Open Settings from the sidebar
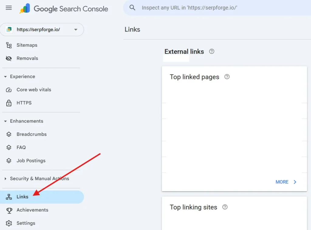Screen dimensions: 311x230 coord(26,223)
